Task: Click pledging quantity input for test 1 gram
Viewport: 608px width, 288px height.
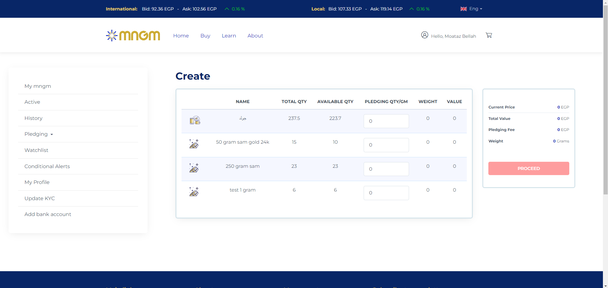Action: [386, 193]
